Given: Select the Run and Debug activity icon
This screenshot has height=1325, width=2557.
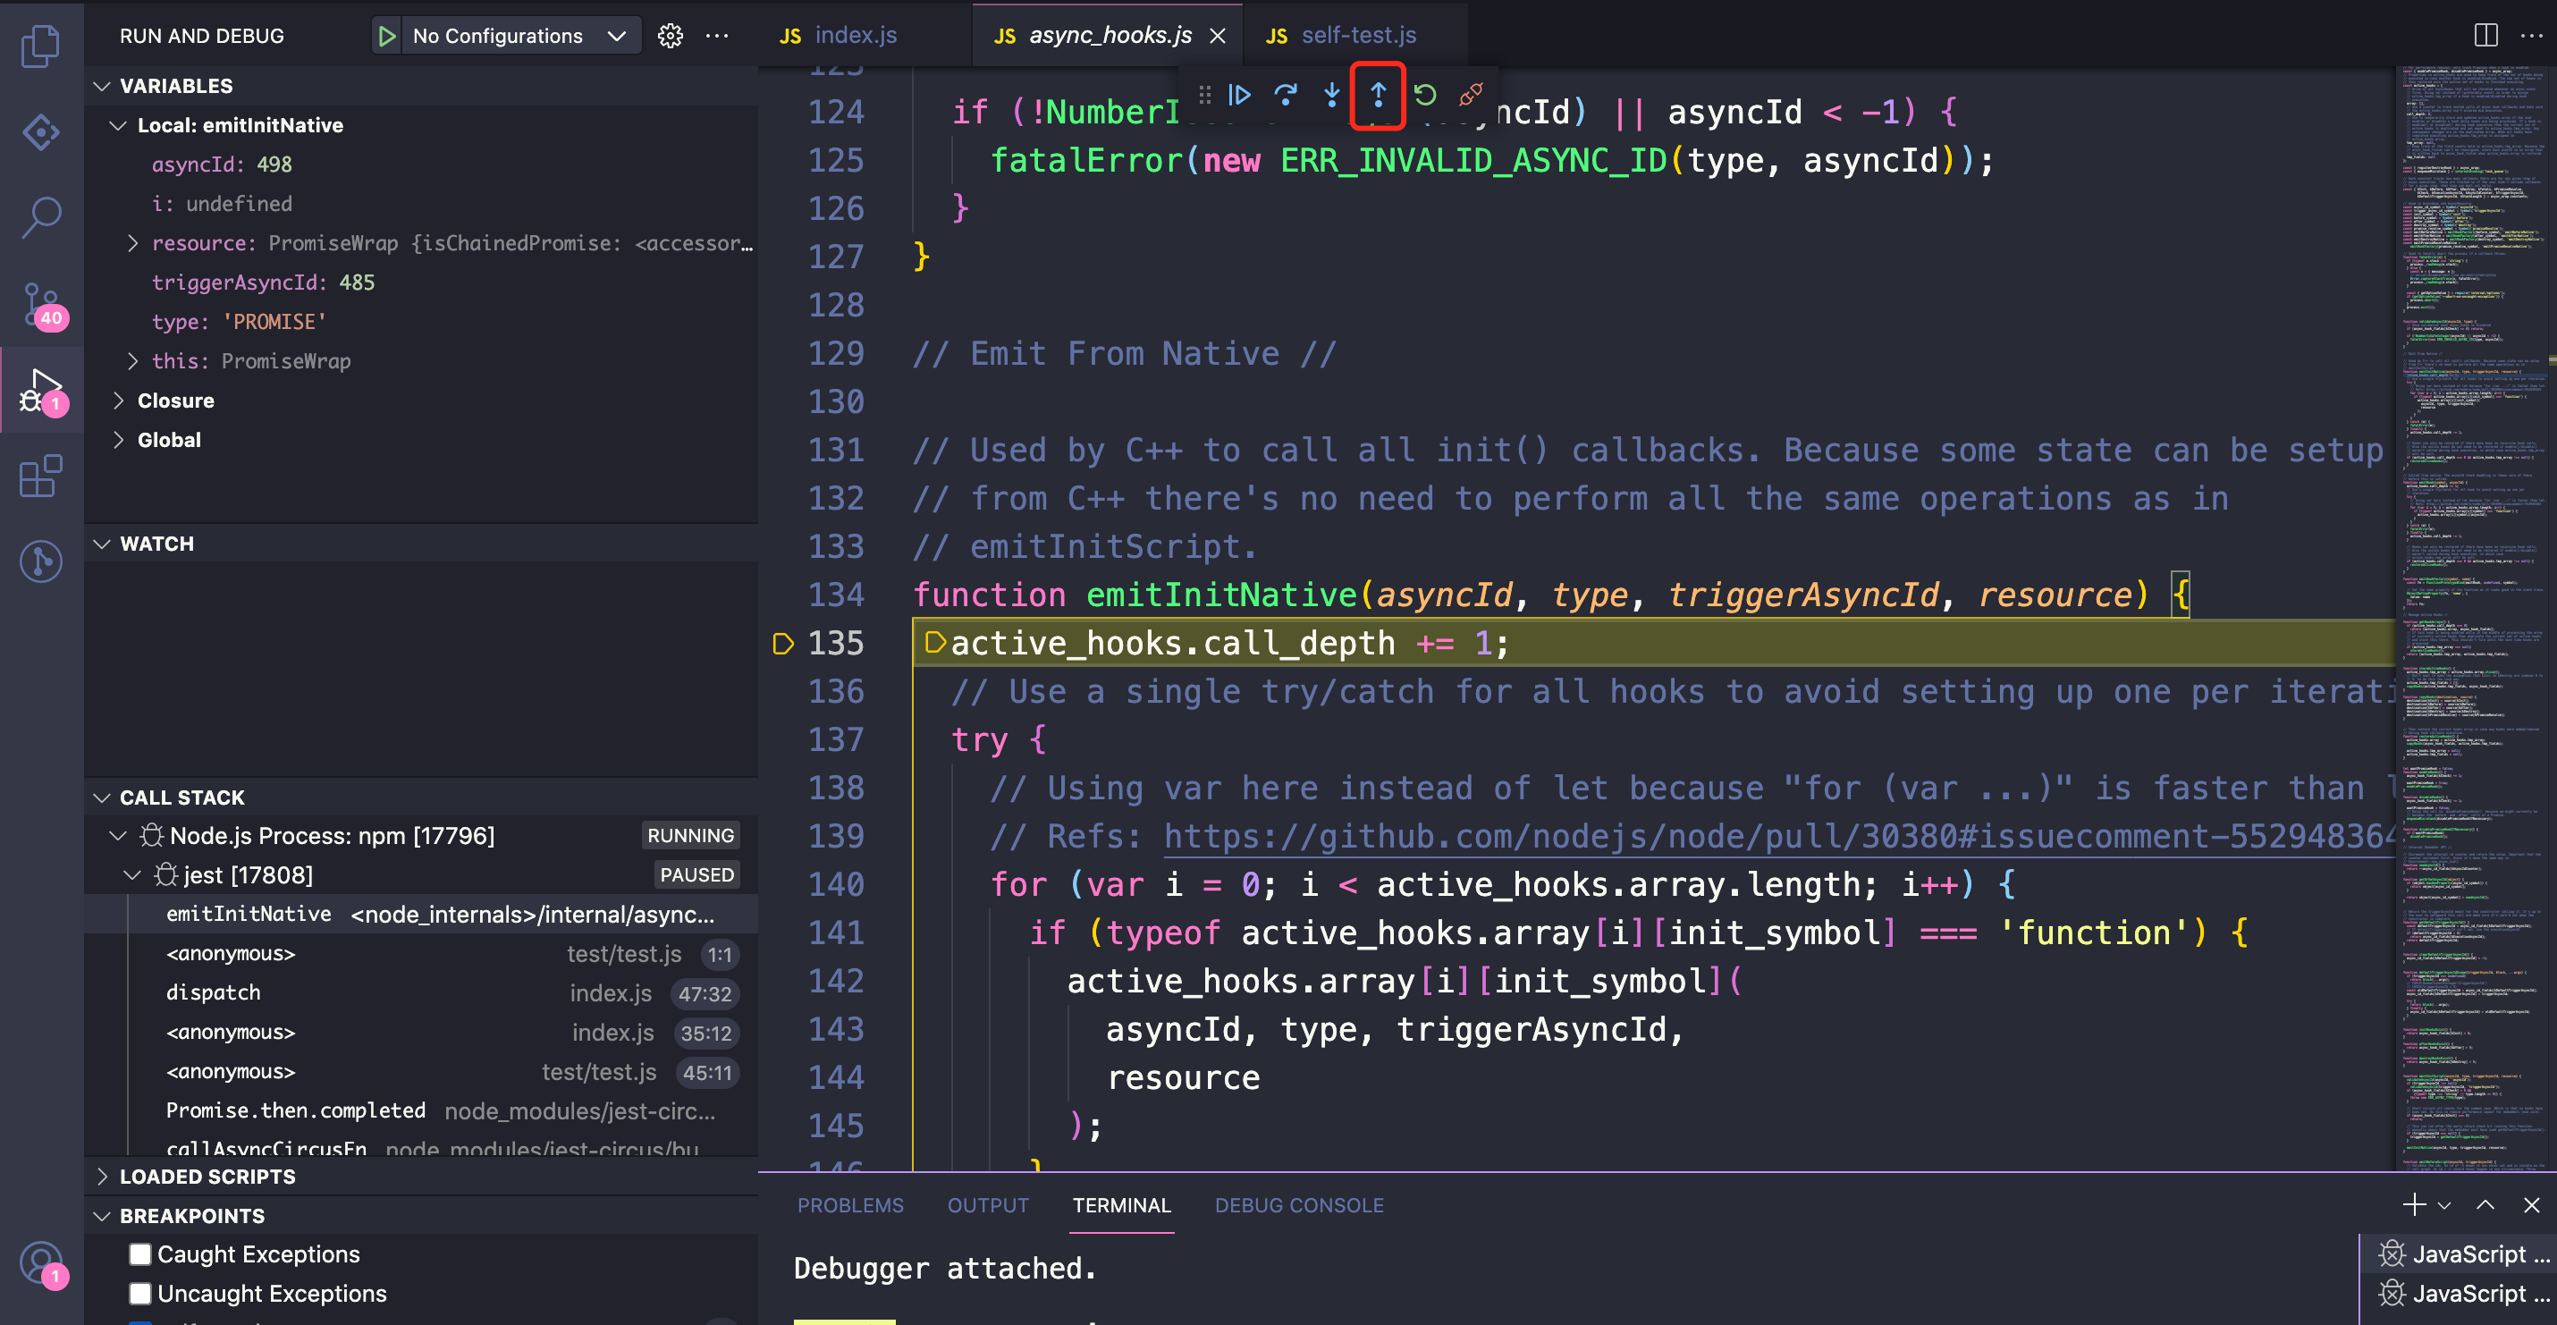Looking at the screenshot, I should [x=41, y=391].
